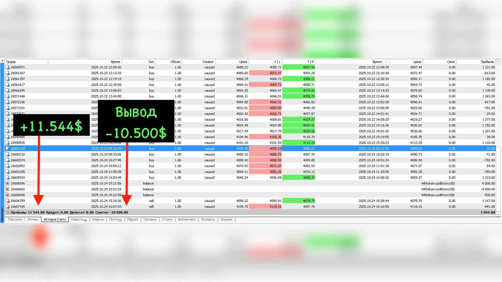This screenshot has height=282, width=502.
Task: Open the Библиотека tab
Action: tap(187, 220)
